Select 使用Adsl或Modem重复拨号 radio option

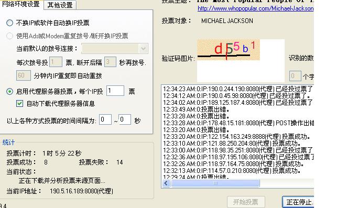pos(9,36)
